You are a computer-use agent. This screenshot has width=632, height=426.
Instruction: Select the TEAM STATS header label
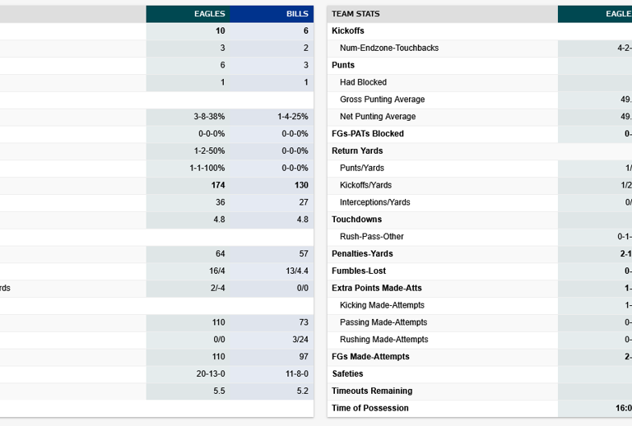tap(355, 14)
